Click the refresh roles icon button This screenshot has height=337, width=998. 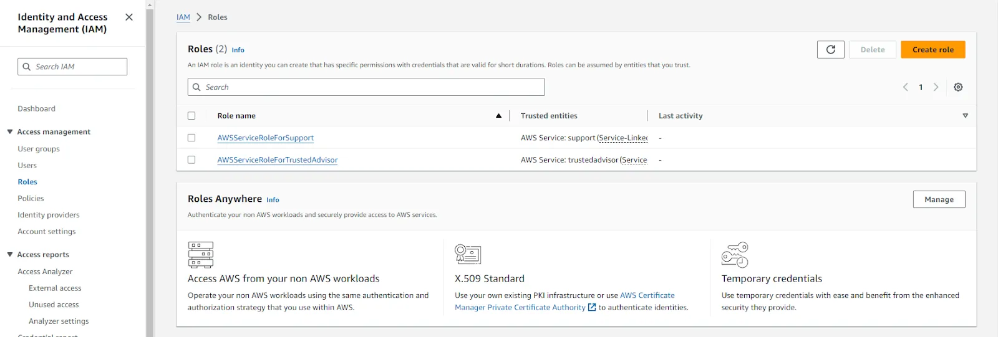[x=830, y=50]
